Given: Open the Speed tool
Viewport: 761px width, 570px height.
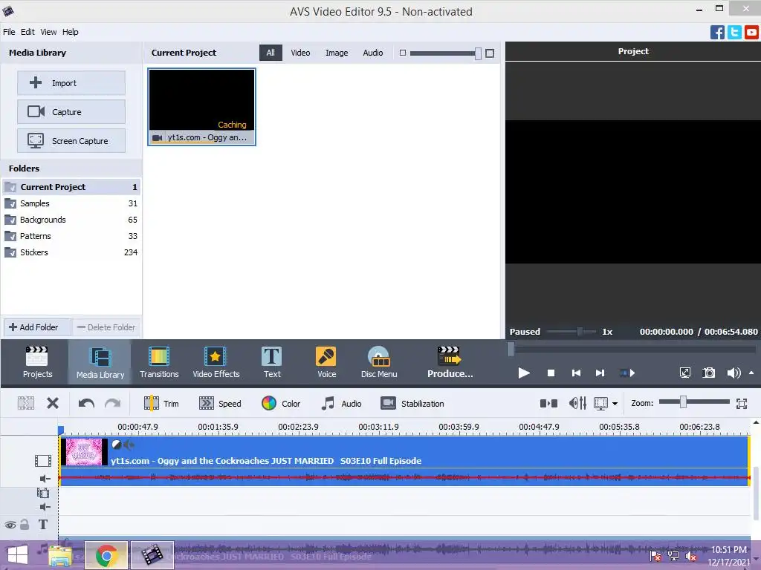Looking at the screenshot, I should tap(220, 403).
